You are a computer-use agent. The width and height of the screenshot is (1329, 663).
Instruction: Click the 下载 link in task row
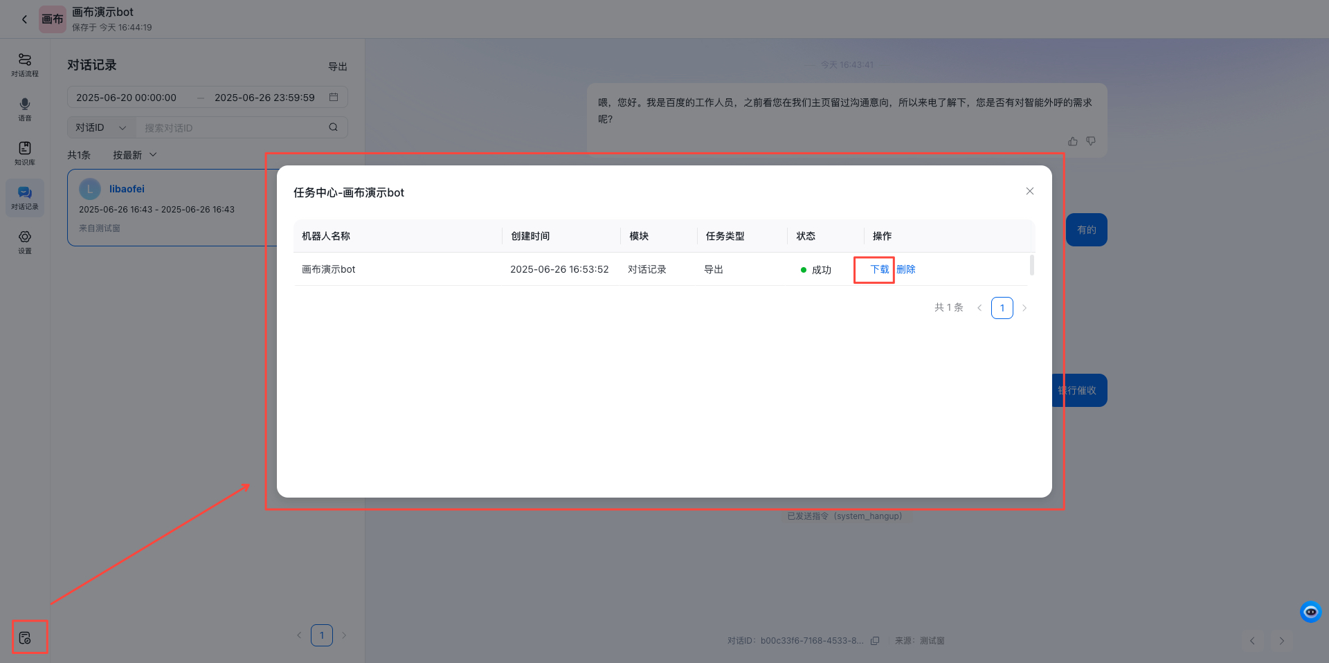pos(879,269)
